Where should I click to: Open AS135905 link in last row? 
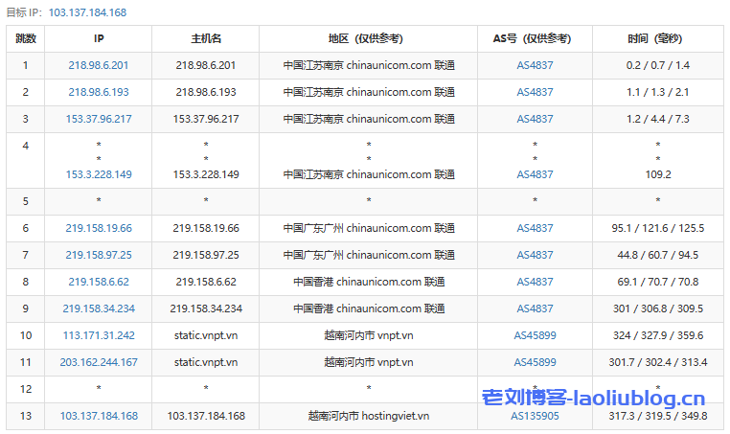coord(535,416)
